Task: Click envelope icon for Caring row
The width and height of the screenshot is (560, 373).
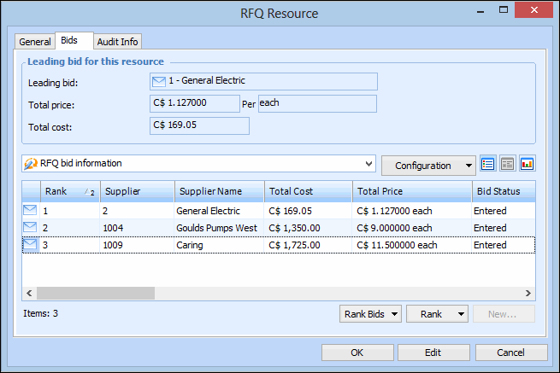Action: click(30, 244)
